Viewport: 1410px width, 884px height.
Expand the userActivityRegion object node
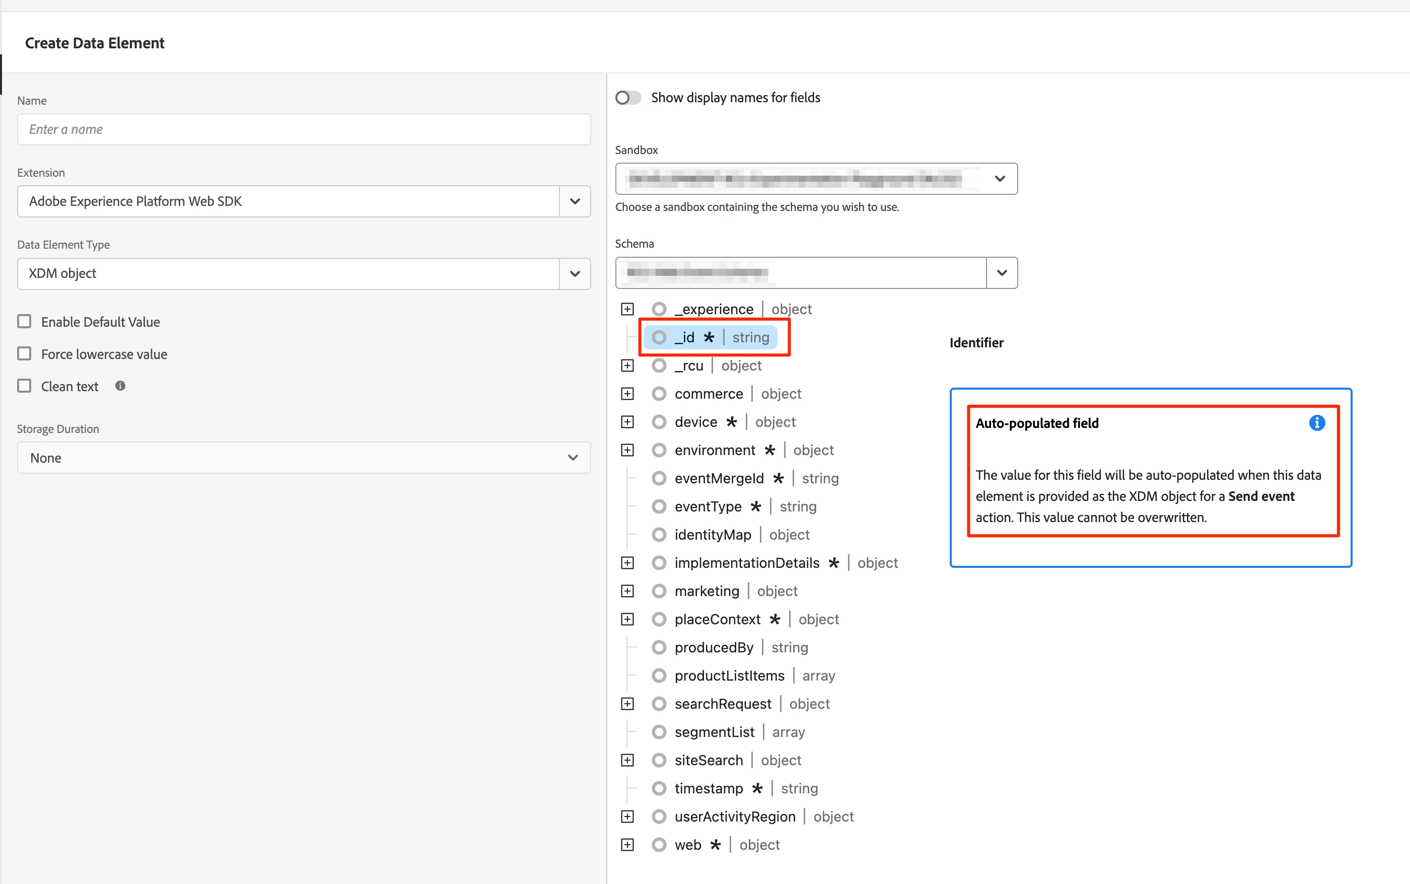pyautogui.click(x=627, y=817)
